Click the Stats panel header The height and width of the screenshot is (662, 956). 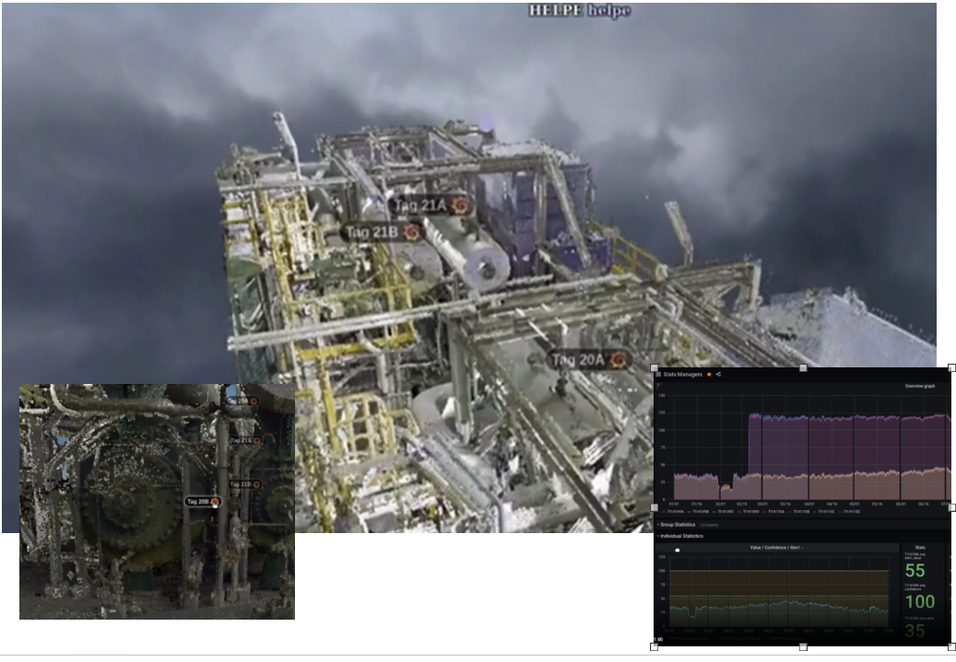tap(922, 547)
